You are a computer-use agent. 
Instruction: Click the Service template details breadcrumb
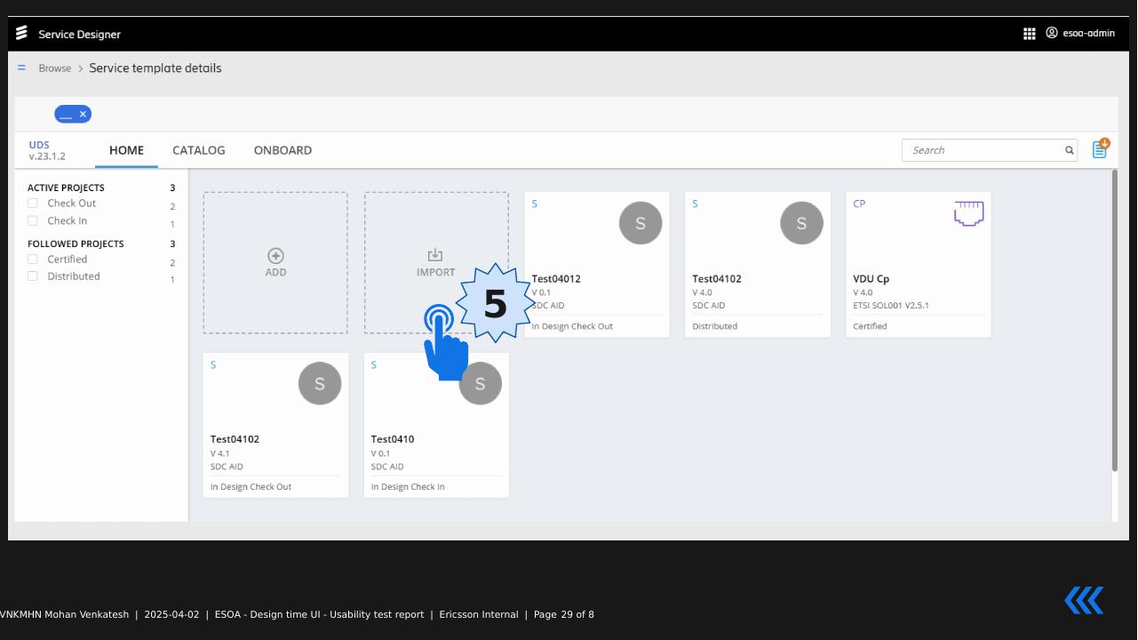coord(155,68)
